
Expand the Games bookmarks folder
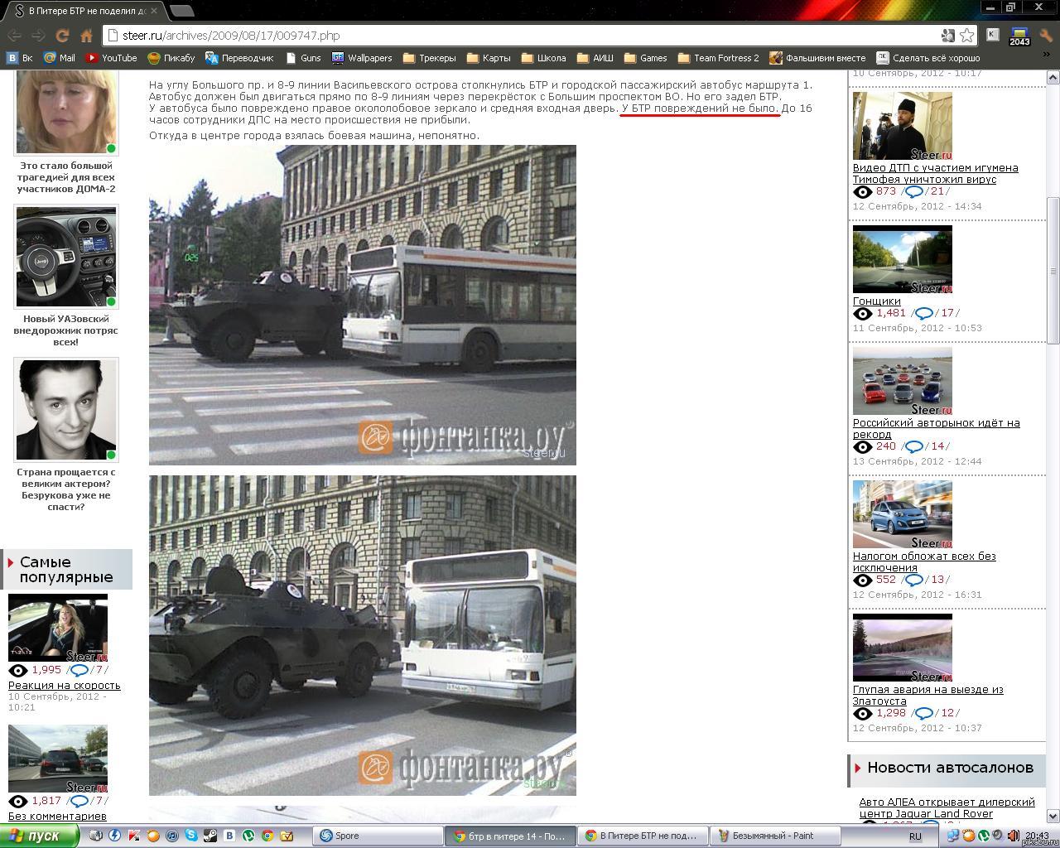pos(645,58)
